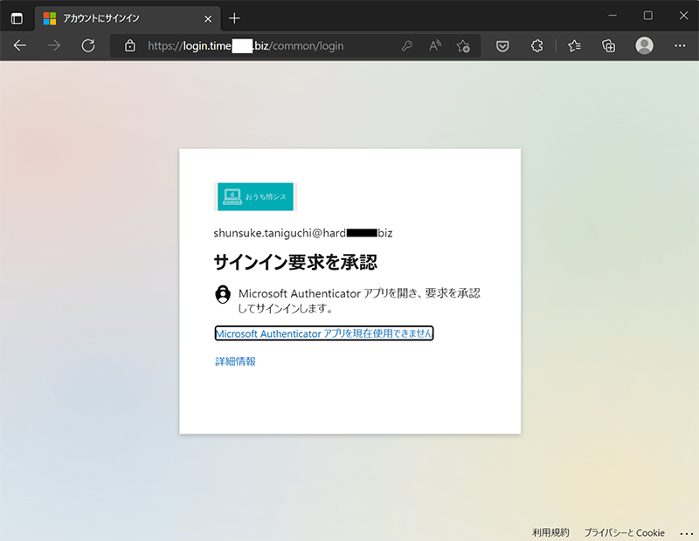The image size is (699, 541).
Task: Close the アカウントにサインイン tab
Action: (x=208, y=18)
